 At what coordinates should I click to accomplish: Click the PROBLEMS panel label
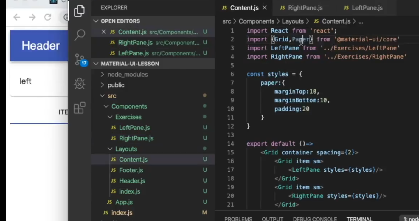[238, 219]
